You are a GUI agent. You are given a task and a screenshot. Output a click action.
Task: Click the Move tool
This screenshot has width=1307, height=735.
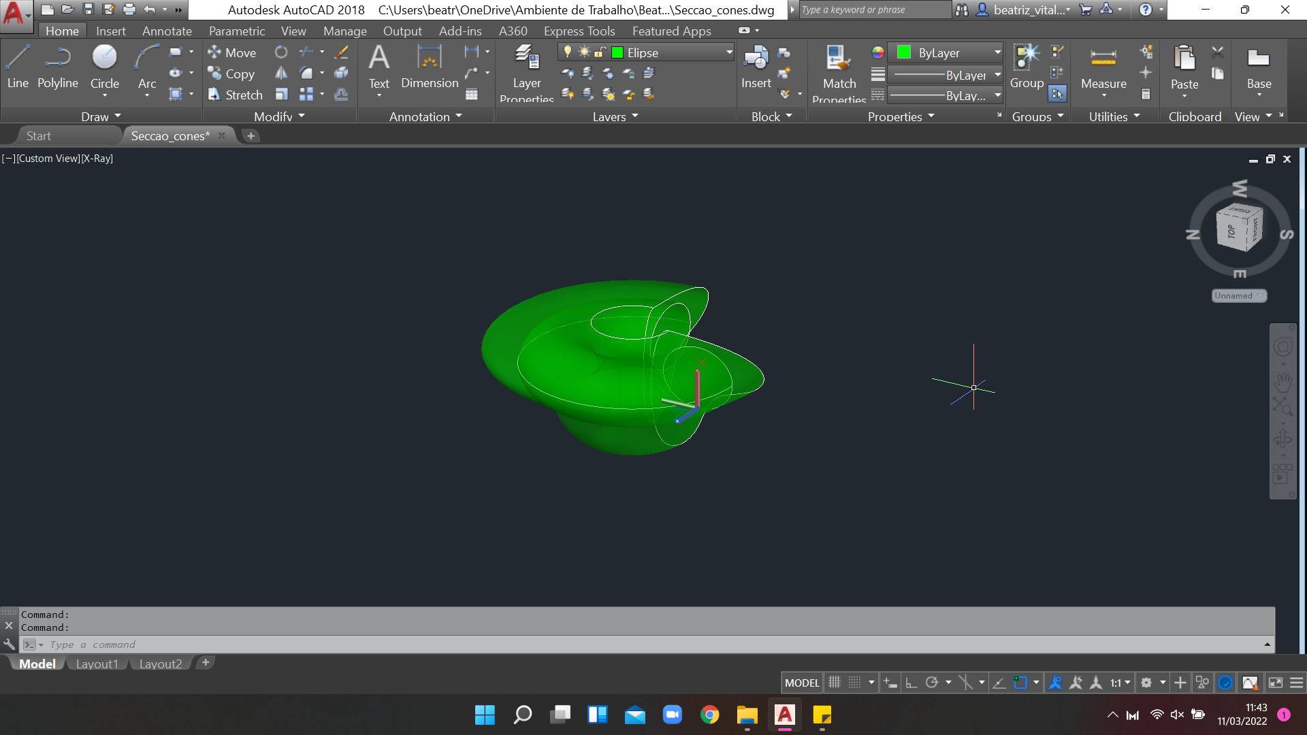232,52
